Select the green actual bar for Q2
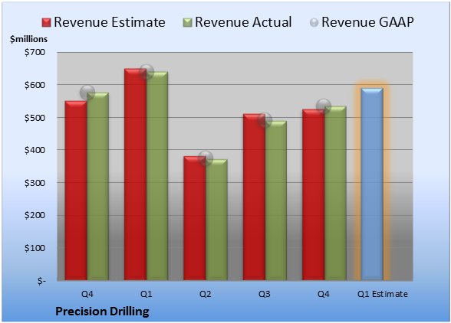The image size is (451, 323). 216,220
